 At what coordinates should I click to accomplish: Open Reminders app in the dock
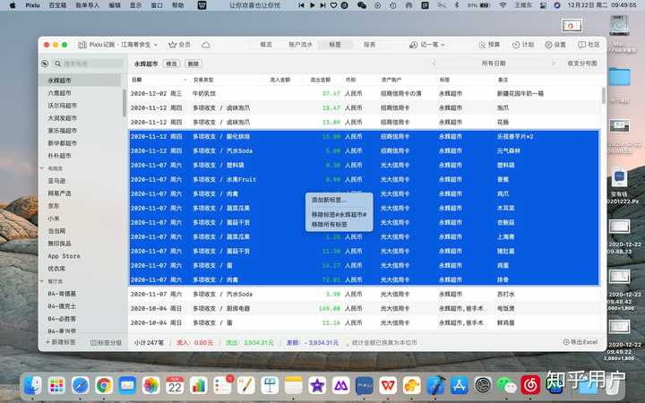222,385
